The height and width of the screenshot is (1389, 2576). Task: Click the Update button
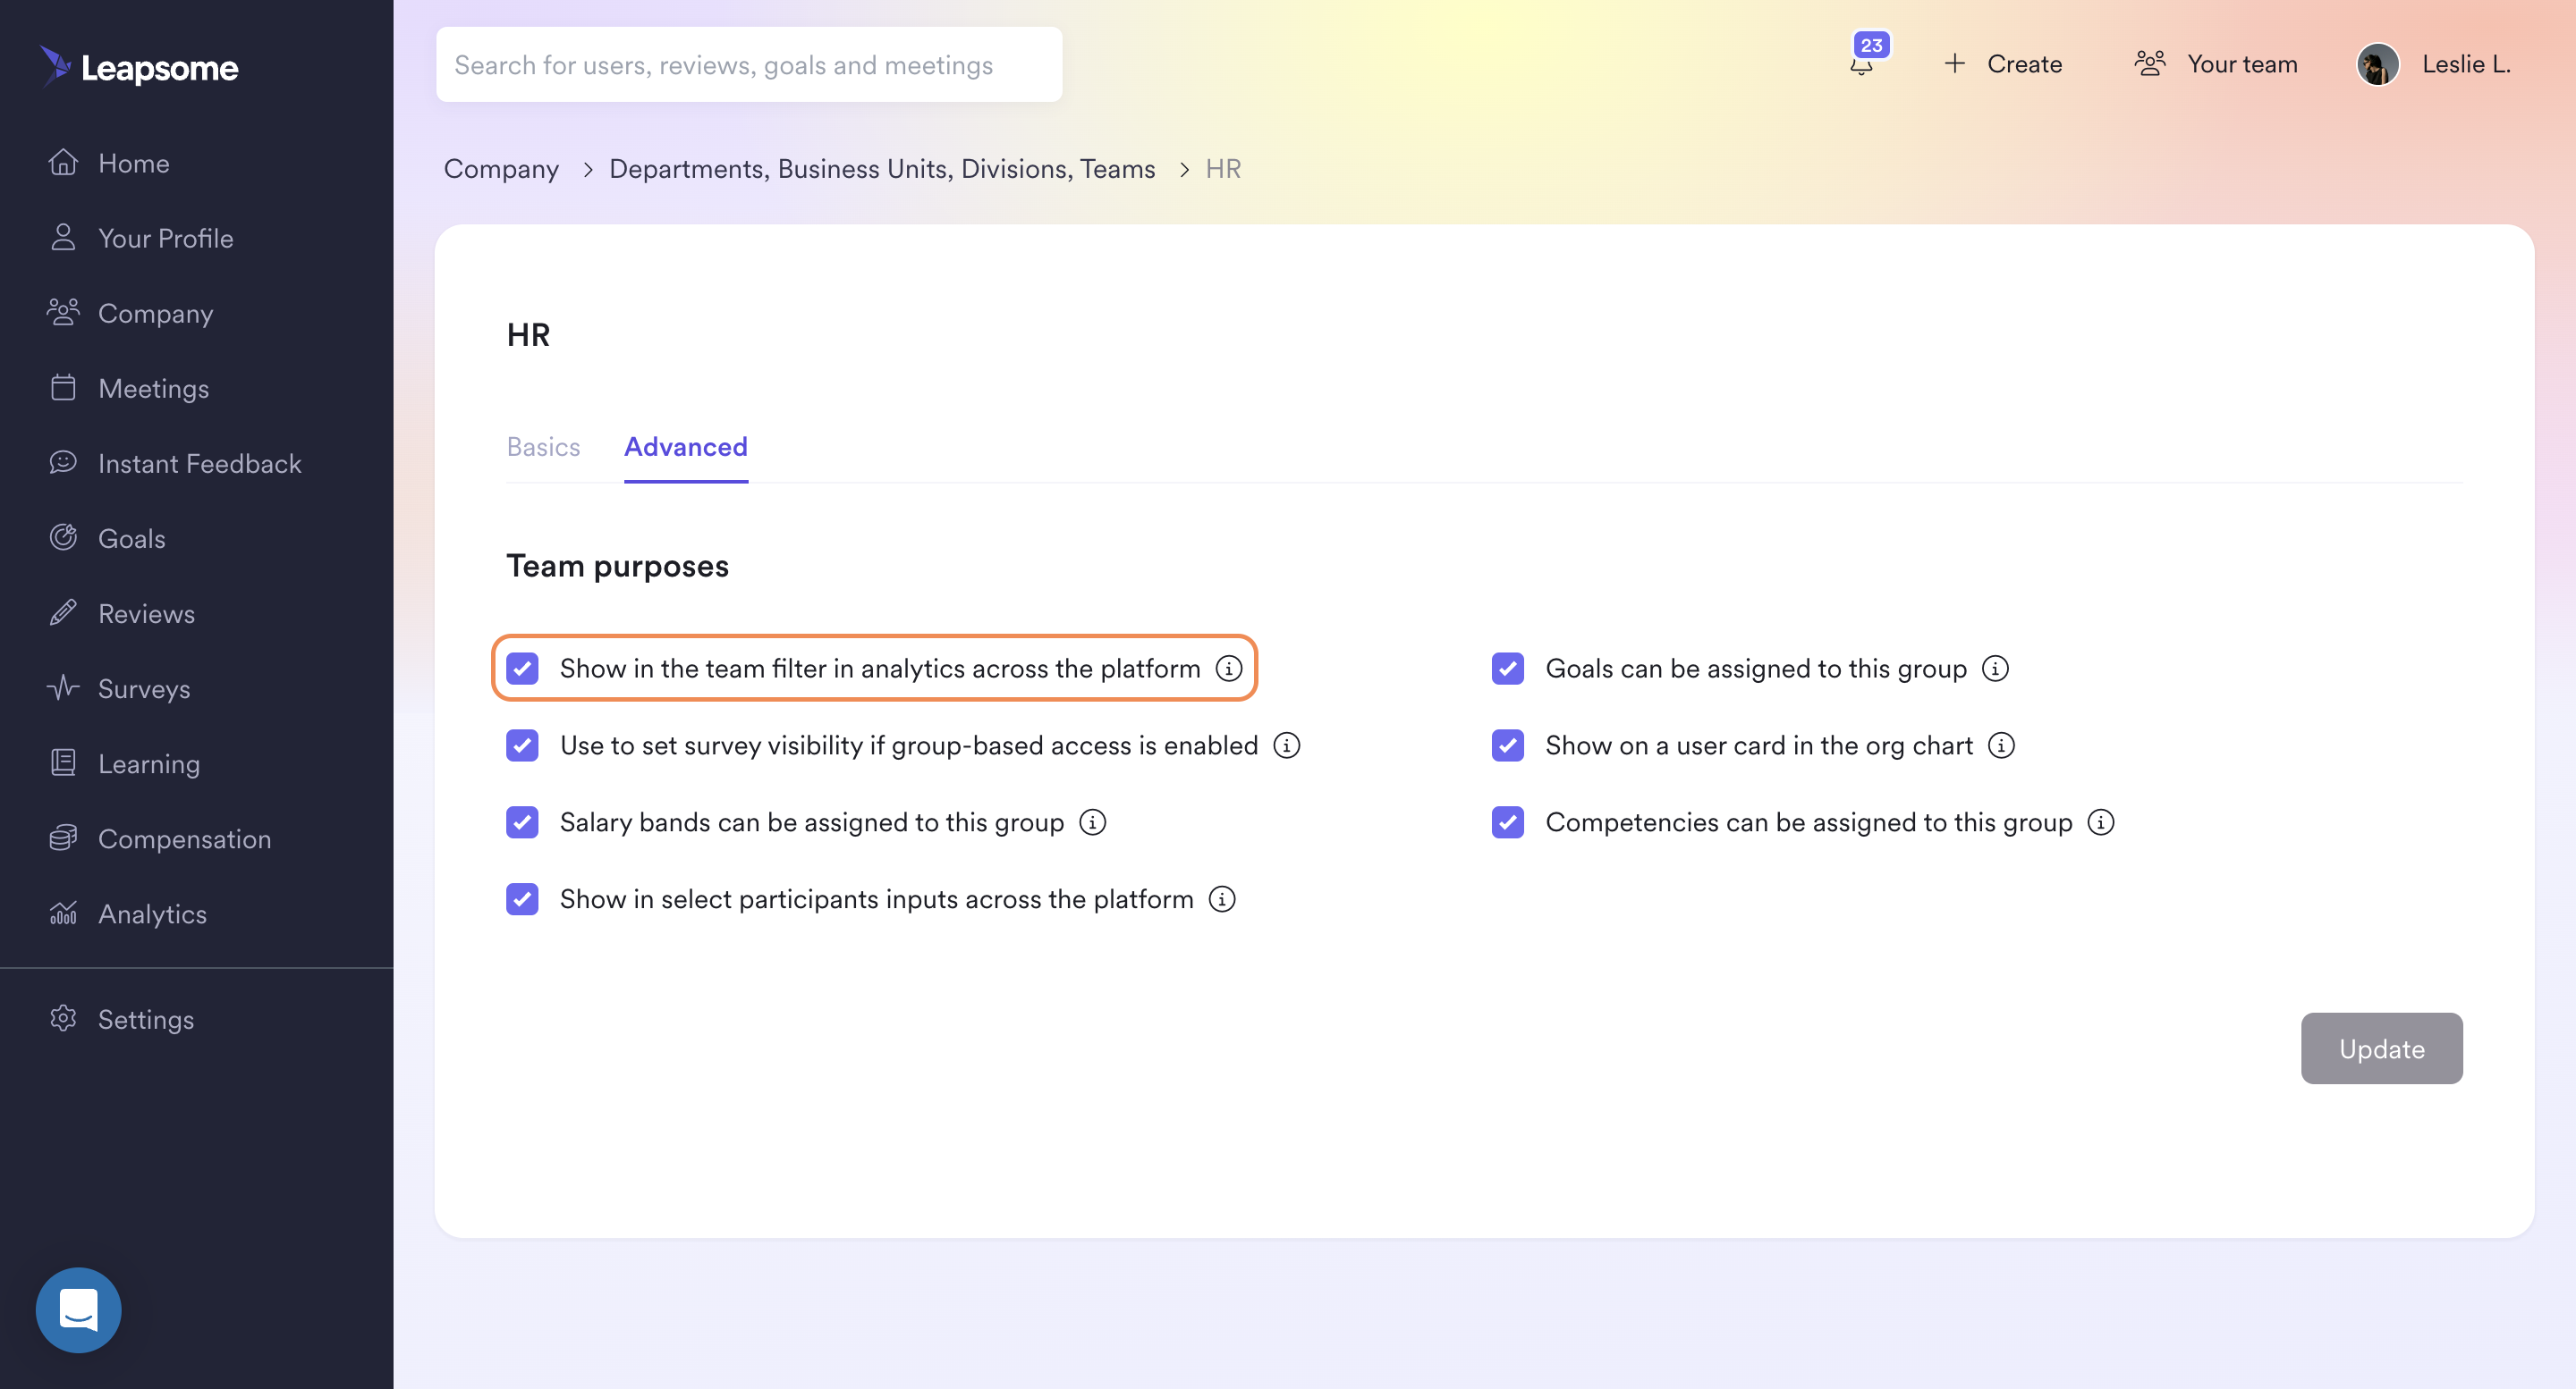(x=2381, y=1048)
